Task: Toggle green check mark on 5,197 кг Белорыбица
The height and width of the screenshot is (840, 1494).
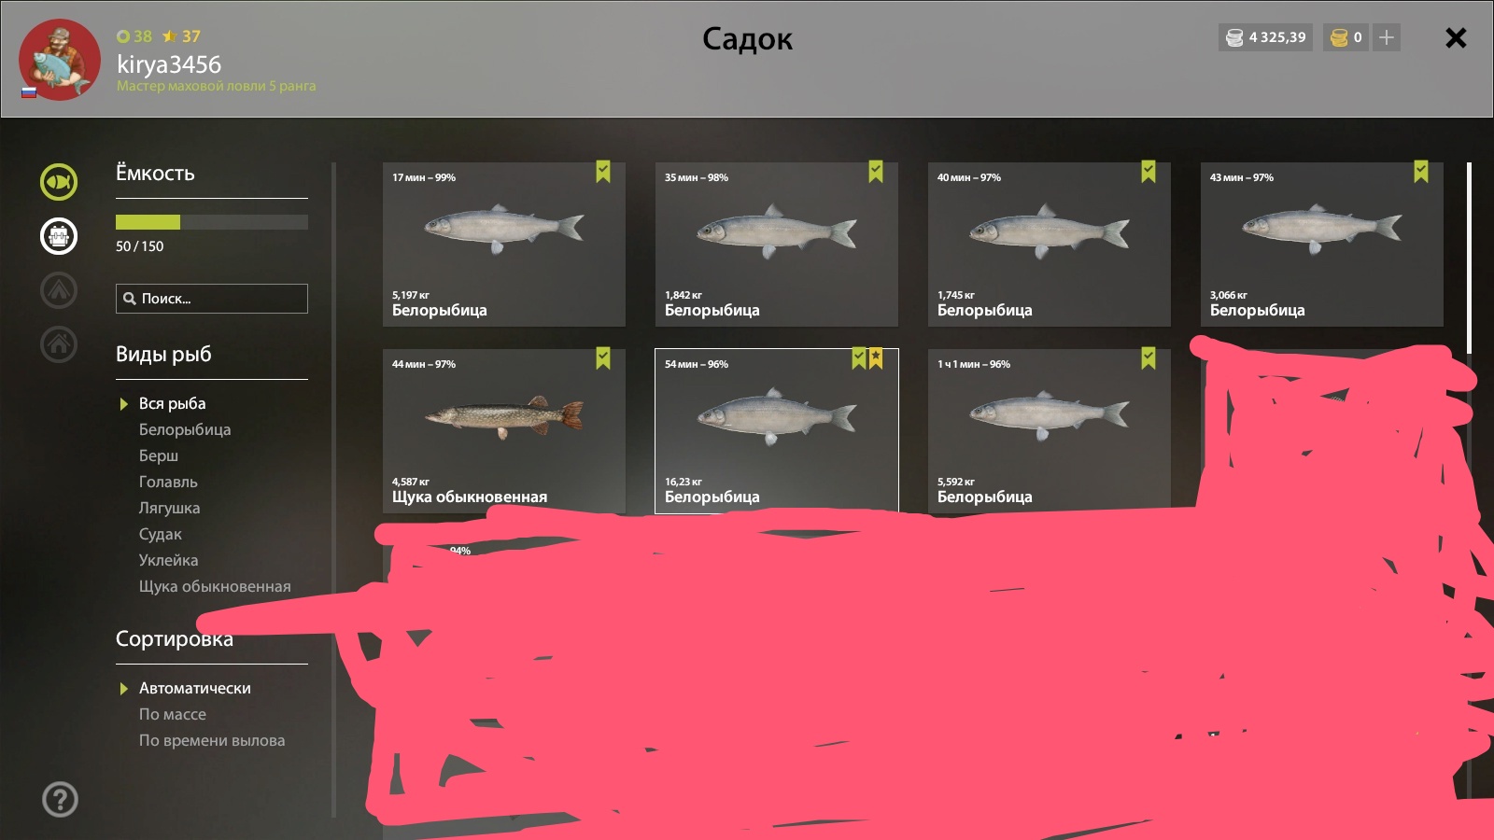Action: coord(603,172)
